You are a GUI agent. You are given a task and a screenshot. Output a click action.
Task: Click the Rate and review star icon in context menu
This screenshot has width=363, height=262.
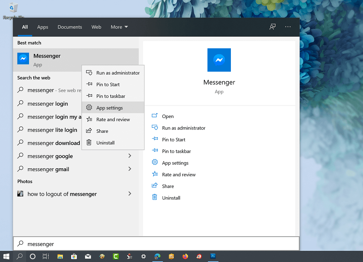click(x=89, y=119)
